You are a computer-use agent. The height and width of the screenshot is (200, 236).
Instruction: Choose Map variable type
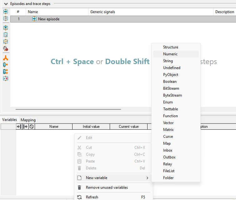176,143
